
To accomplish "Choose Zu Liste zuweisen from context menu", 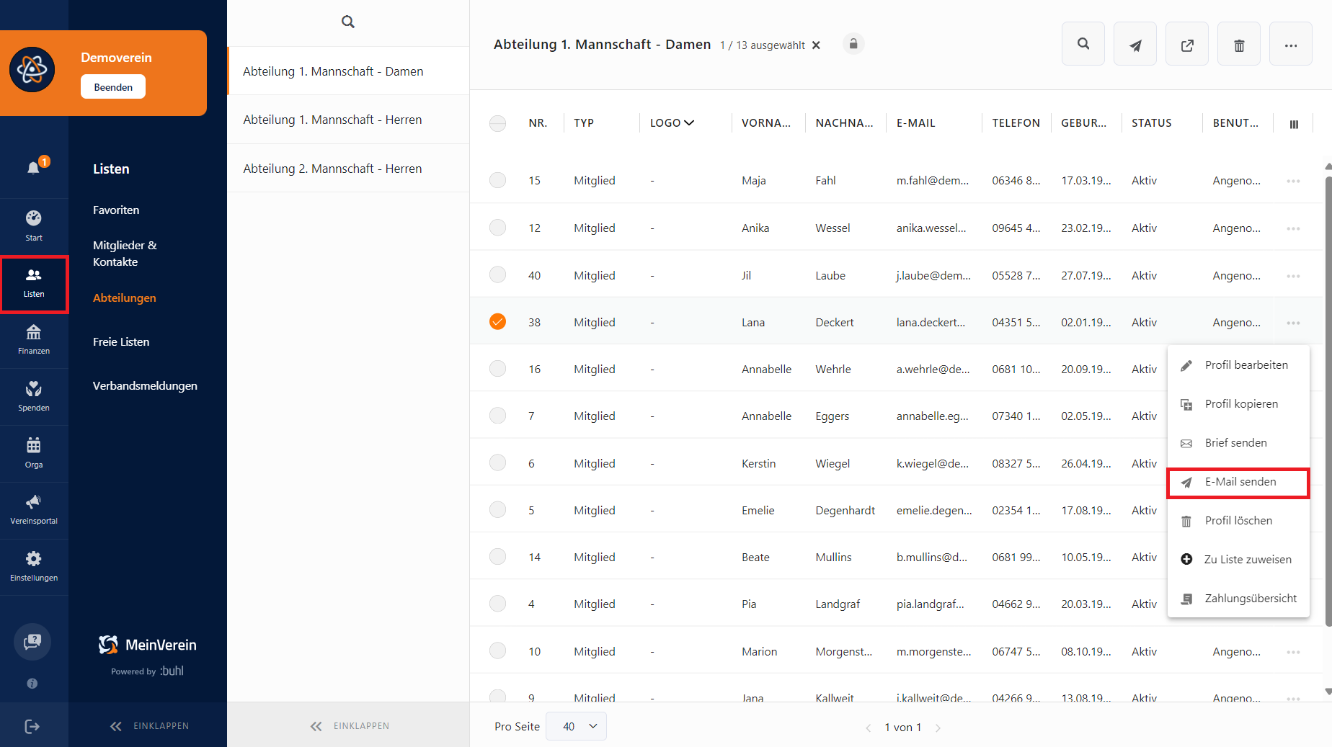I will coord(1238,560).
